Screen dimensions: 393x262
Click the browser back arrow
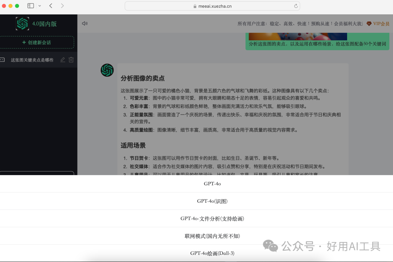(51, 6)
